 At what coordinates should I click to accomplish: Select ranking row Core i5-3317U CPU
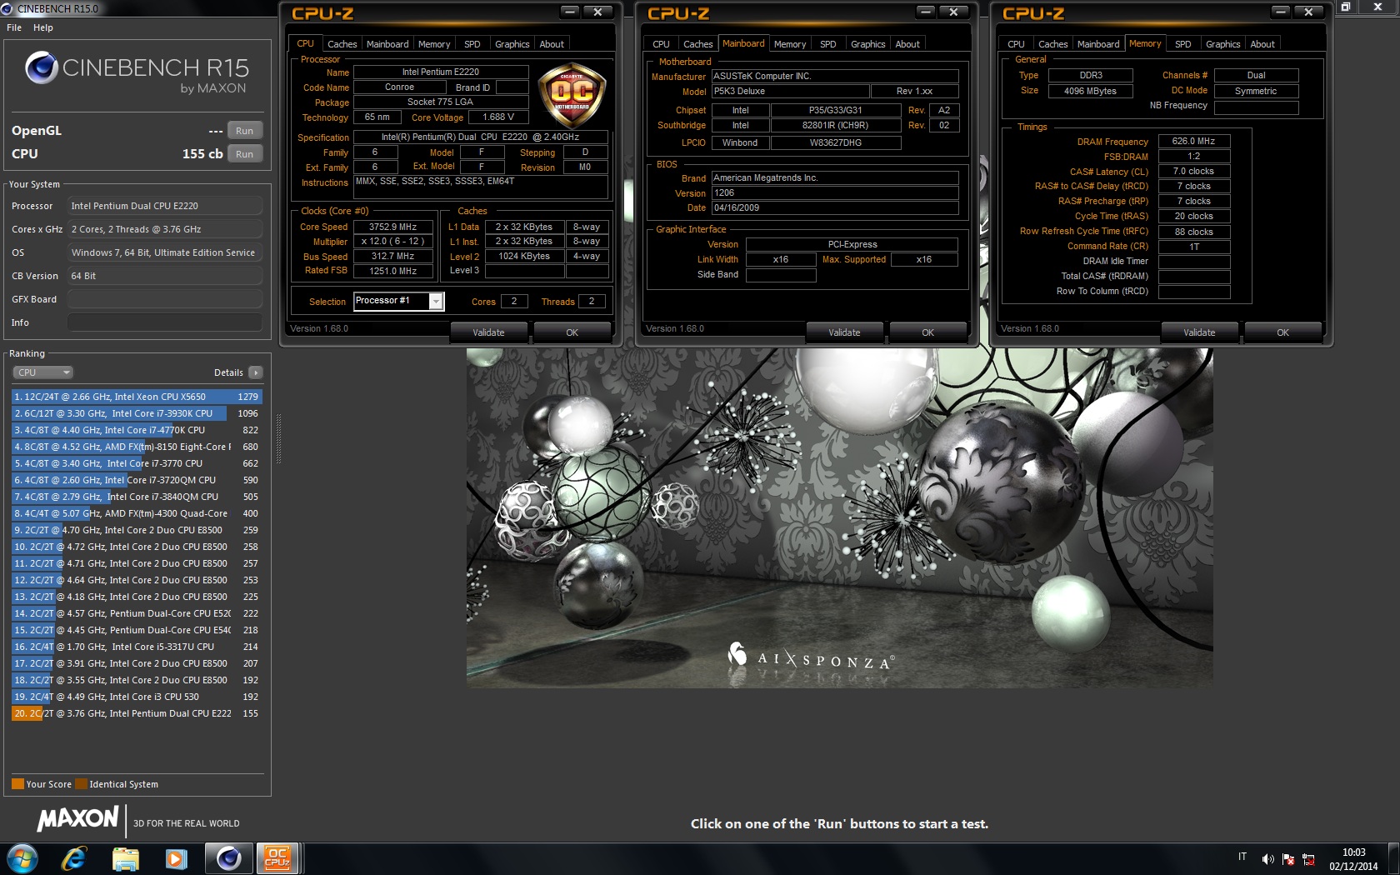[137, 647]
